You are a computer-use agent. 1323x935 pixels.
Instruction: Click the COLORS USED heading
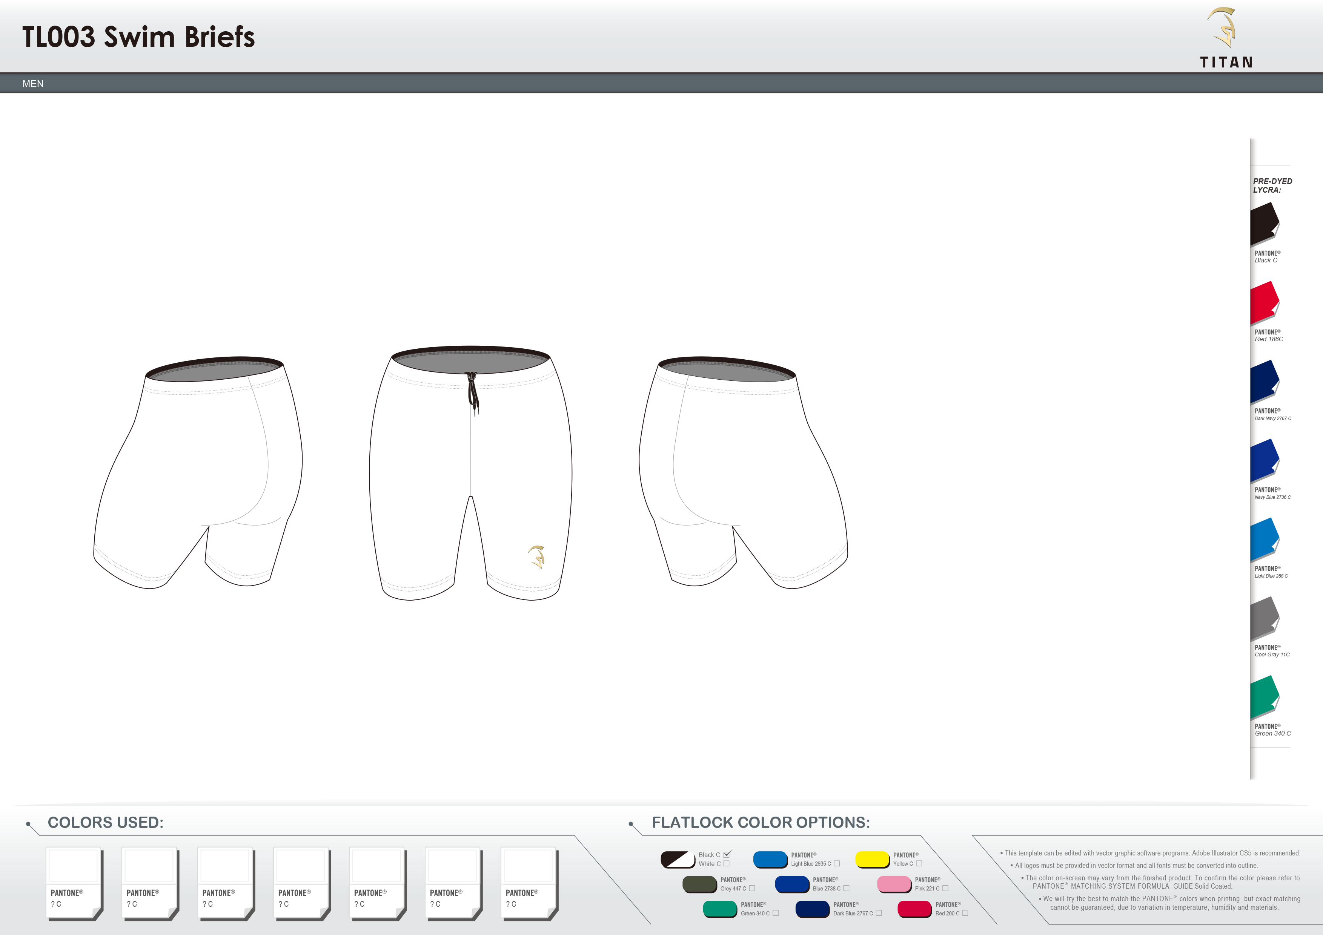(106, 823)
